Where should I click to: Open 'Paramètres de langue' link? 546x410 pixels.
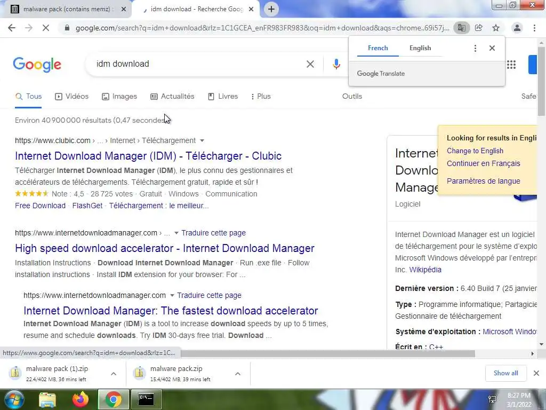pos(483,182)
